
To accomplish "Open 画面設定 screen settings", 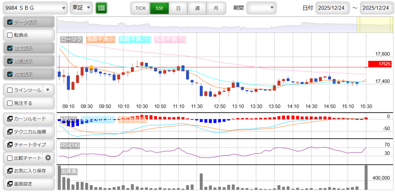I will [29, 184].
